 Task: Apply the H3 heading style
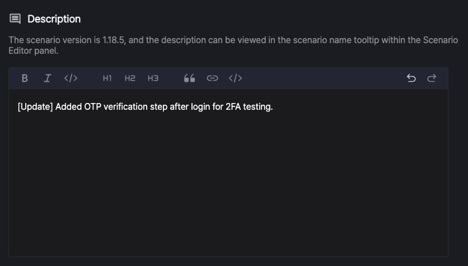point(153,78)
